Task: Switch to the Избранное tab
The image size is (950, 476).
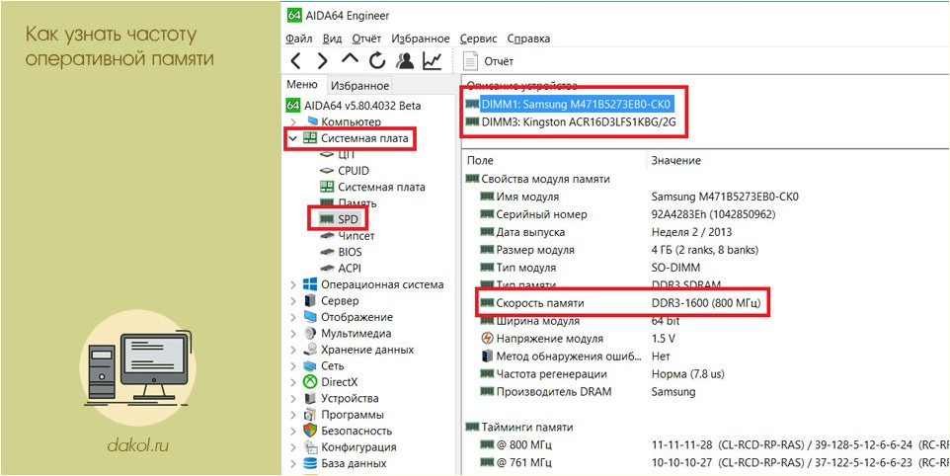Action: pyautogui.click(x=359, y=86)
